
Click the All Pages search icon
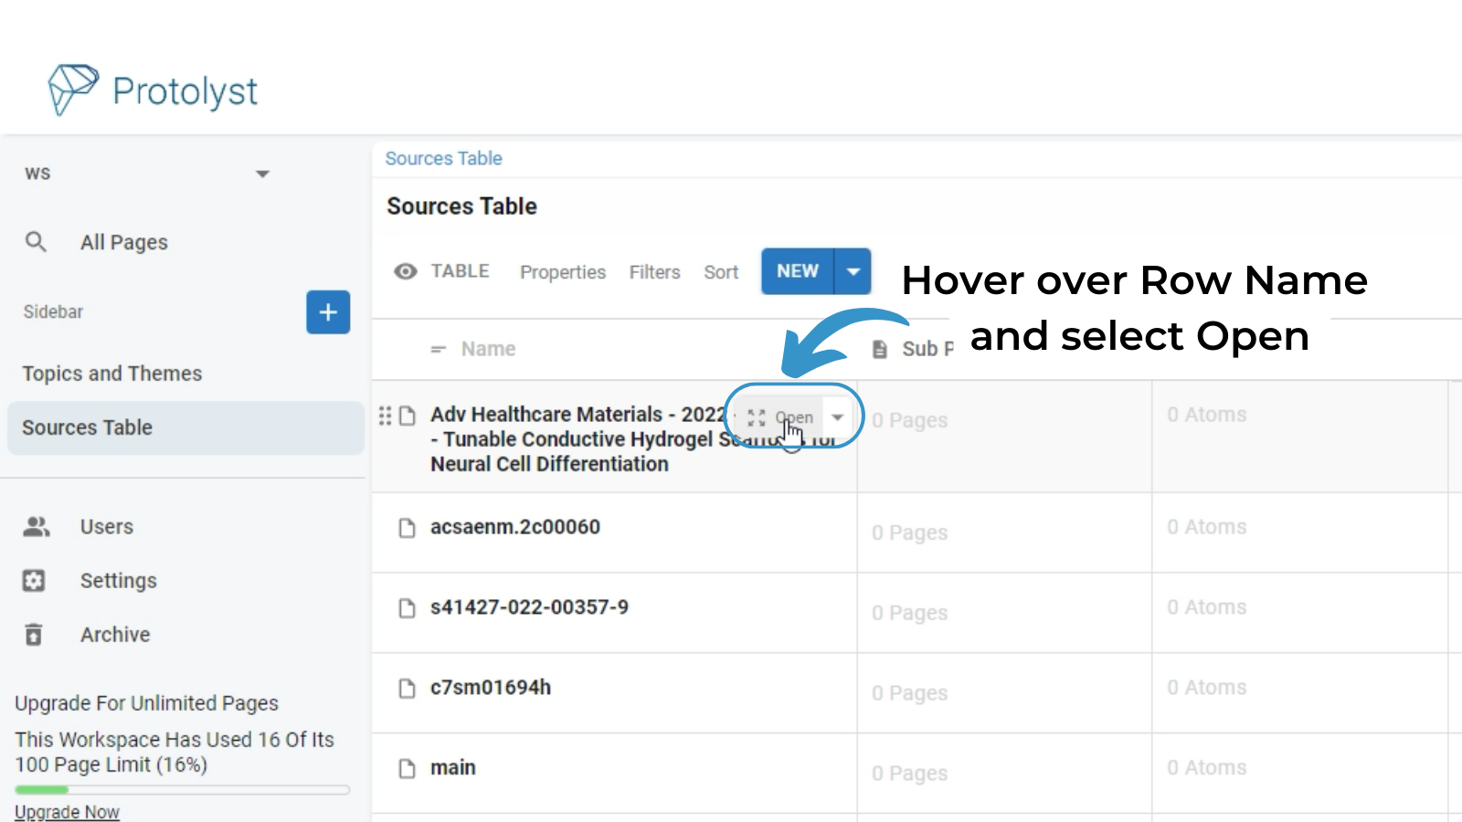point(36,242)
